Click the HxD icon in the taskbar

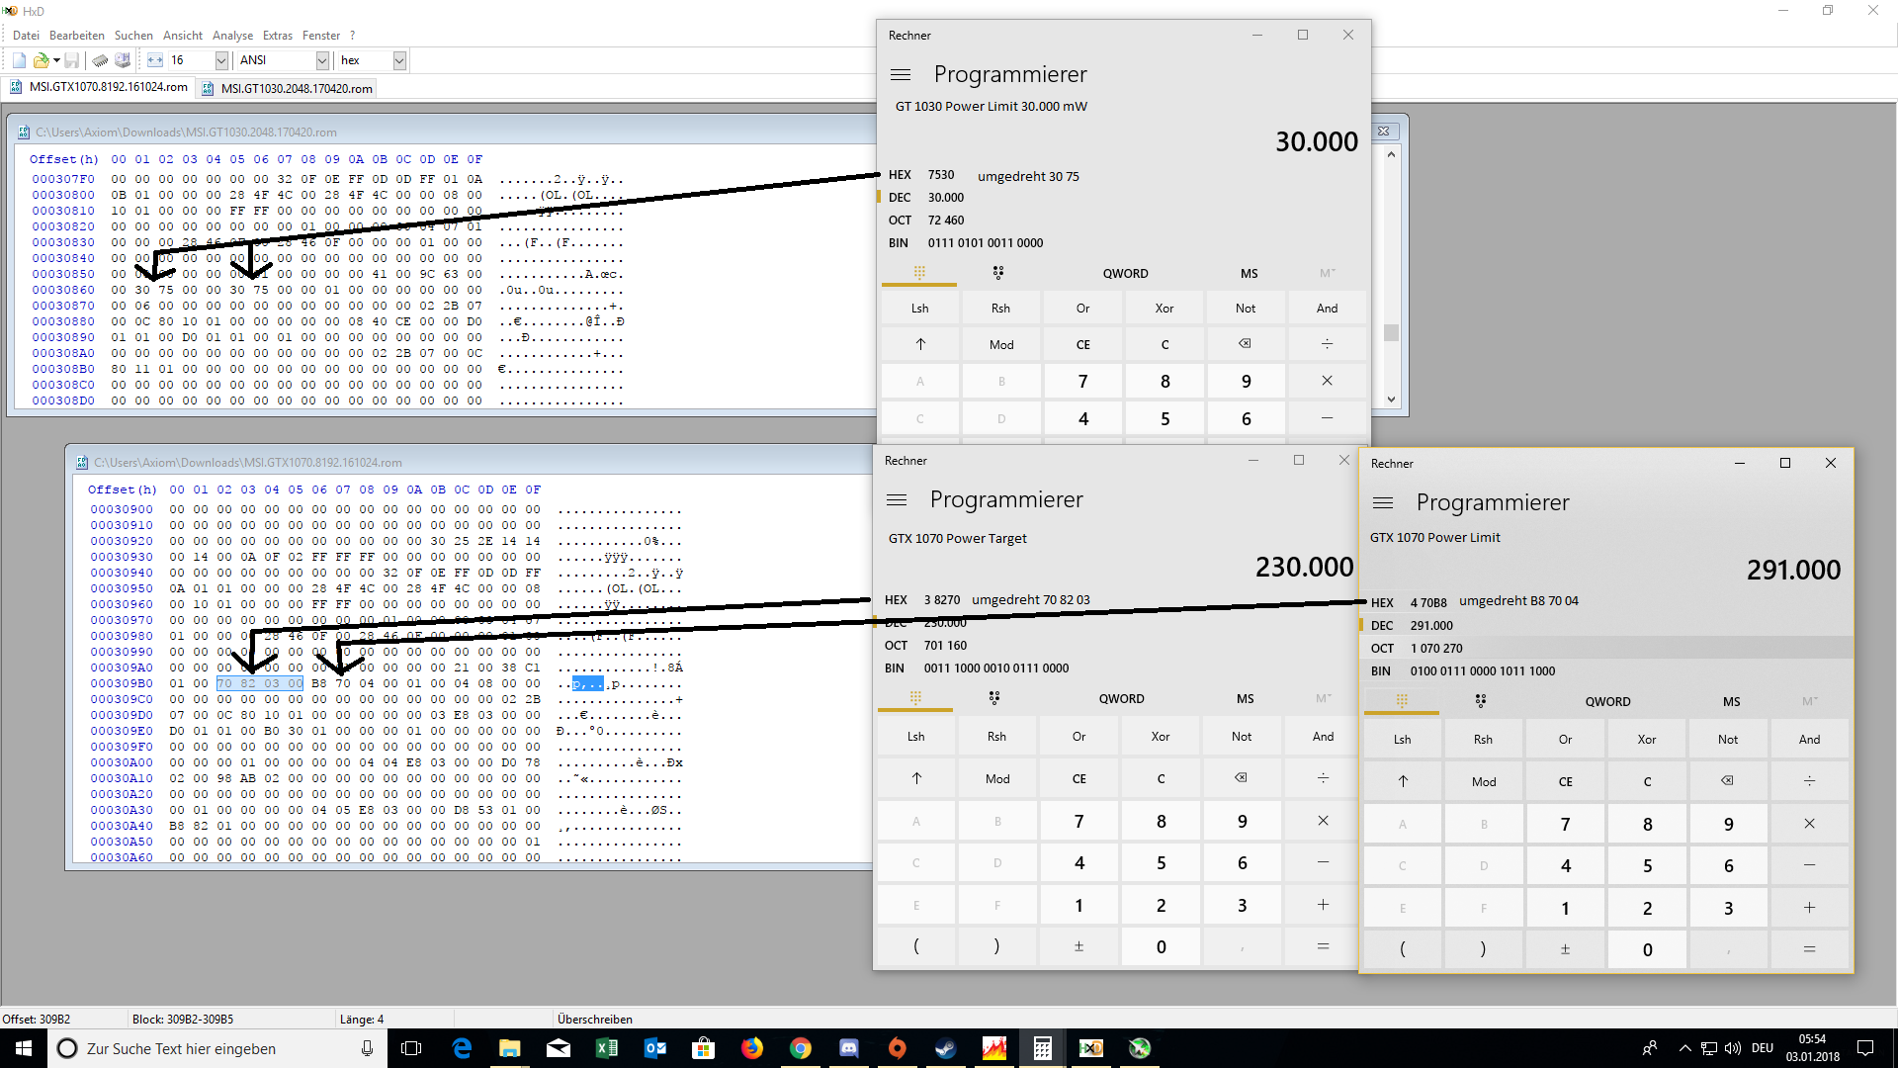click(1091, 1048)
